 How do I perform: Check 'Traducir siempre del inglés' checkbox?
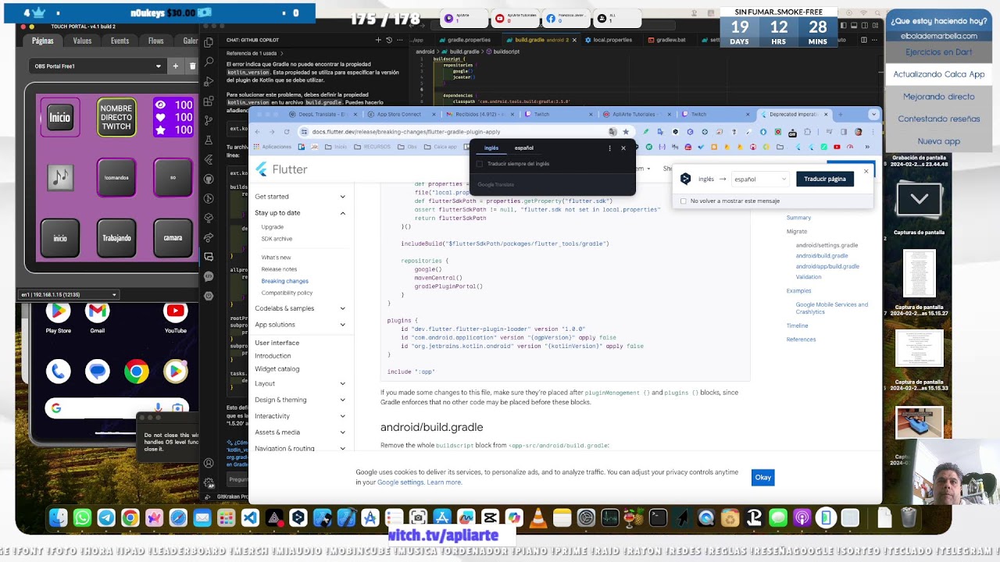pos(480,164)
